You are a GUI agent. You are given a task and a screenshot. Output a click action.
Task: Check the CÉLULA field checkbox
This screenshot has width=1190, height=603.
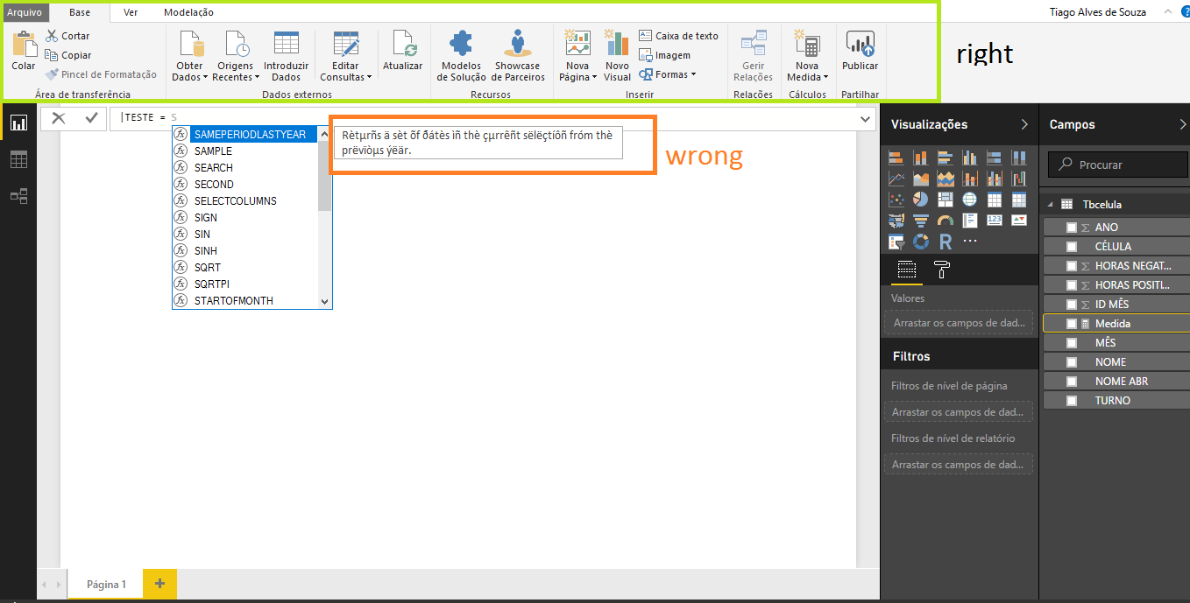coord(1071,247)
